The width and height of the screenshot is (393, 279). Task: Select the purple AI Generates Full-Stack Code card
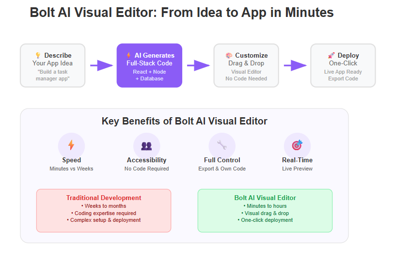coord(149,65)
